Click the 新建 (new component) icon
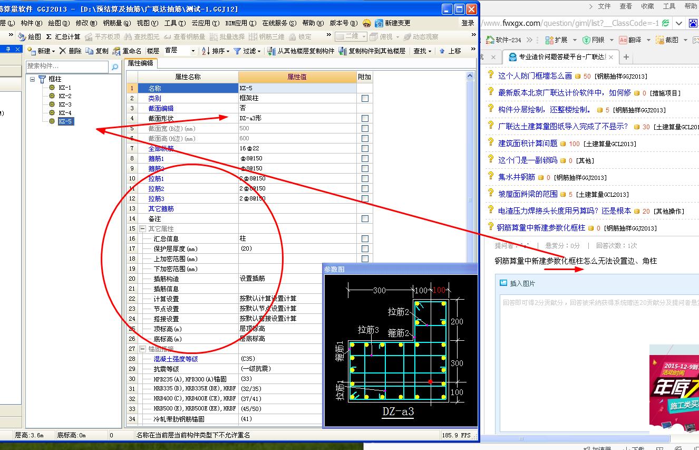The width and height of the screenshot is (699, 450). coord(31,51)
